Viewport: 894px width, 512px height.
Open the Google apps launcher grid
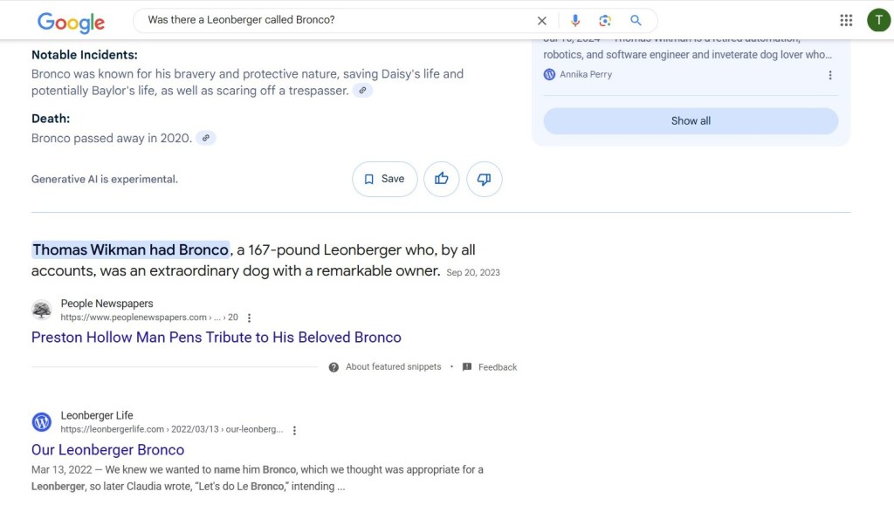pos(846,19)
